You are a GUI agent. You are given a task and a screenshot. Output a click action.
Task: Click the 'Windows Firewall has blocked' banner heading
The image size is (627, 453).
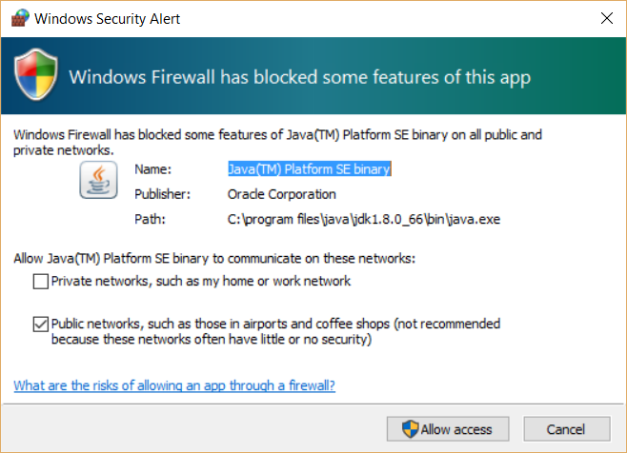[300, 77]
